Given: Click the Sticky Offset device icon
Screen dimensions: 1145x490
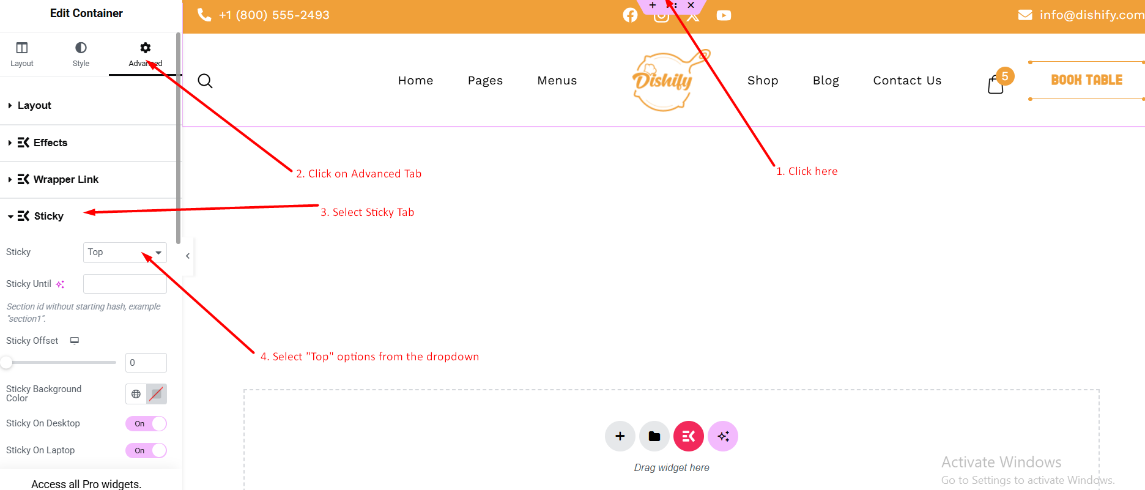Looking at the screenshot, I should point(75,341).
